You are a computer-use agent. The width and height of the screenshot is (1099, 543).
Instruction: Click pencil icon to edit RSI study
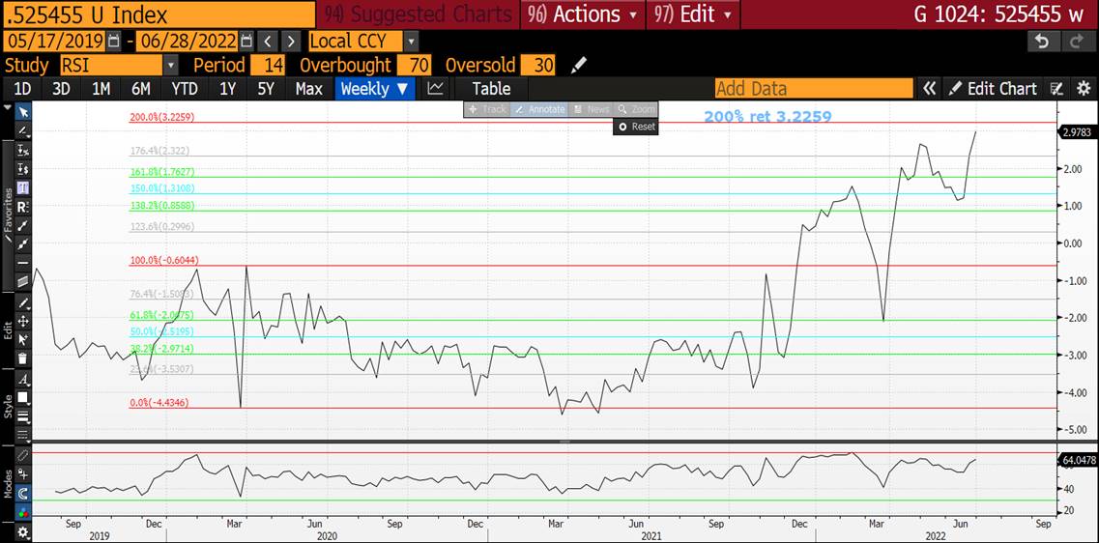click(x=578, y=66)
